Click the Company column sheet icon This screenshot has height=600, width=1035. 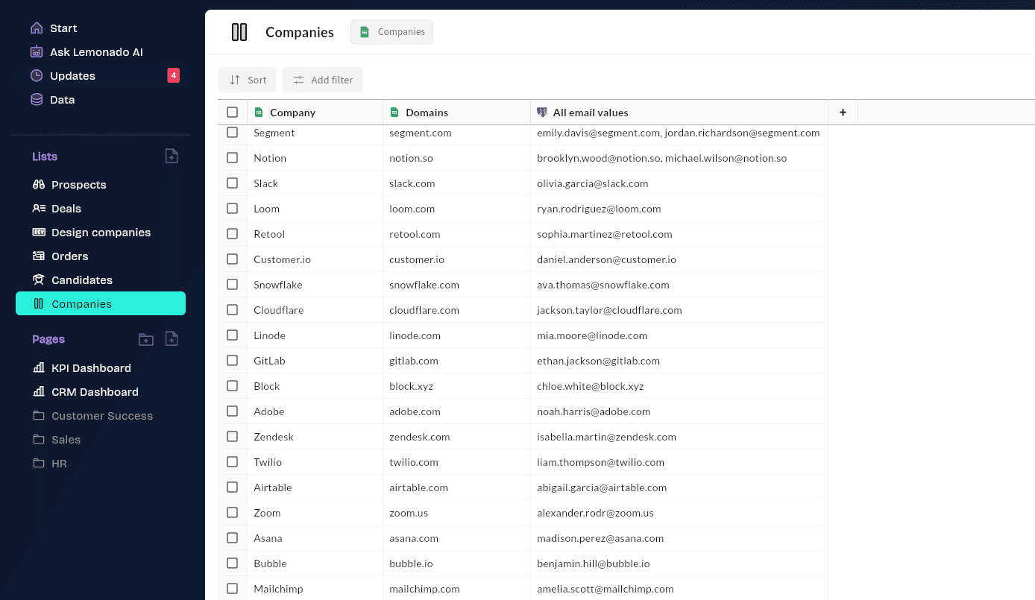(x=259, y=113)
